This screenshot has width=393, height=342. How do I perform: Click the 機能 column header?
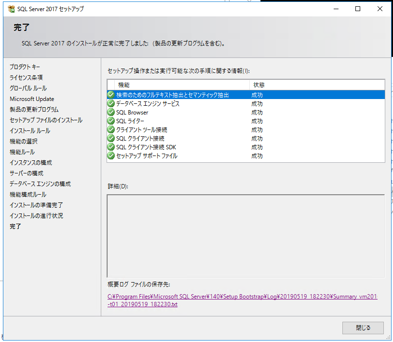[x=182, y=85]
